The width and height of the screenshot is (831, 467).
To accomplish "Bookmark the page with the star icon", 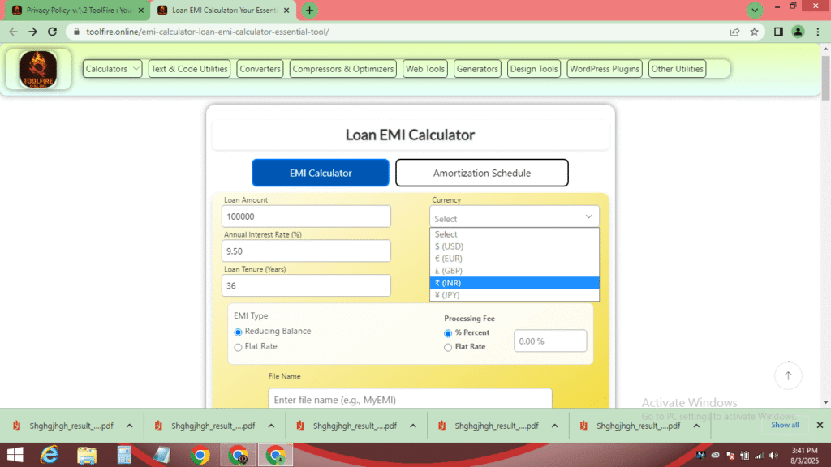I will (756, 31).
